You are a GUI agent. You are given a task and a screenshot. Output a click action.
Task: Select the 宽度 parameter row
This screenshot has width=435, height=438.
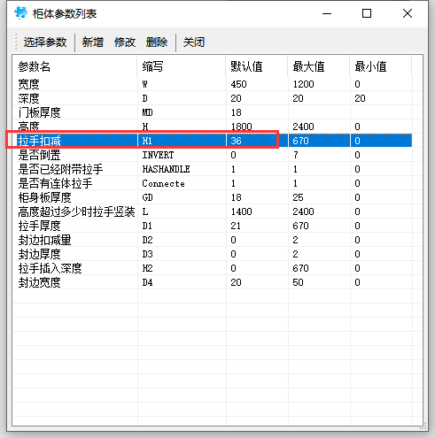[x=213, y=84]
